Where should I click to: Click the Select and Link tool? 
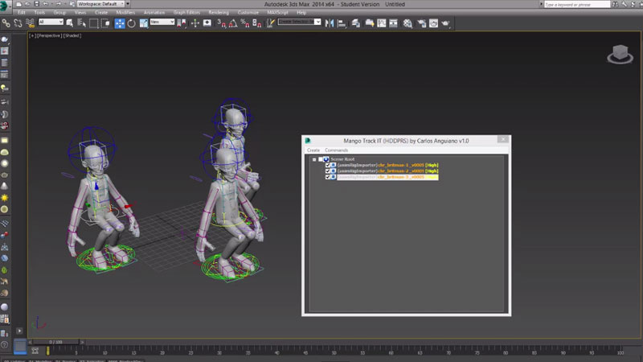pos(6,23)
